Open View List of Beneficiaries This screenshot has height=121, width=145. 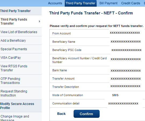pos(19,32)
